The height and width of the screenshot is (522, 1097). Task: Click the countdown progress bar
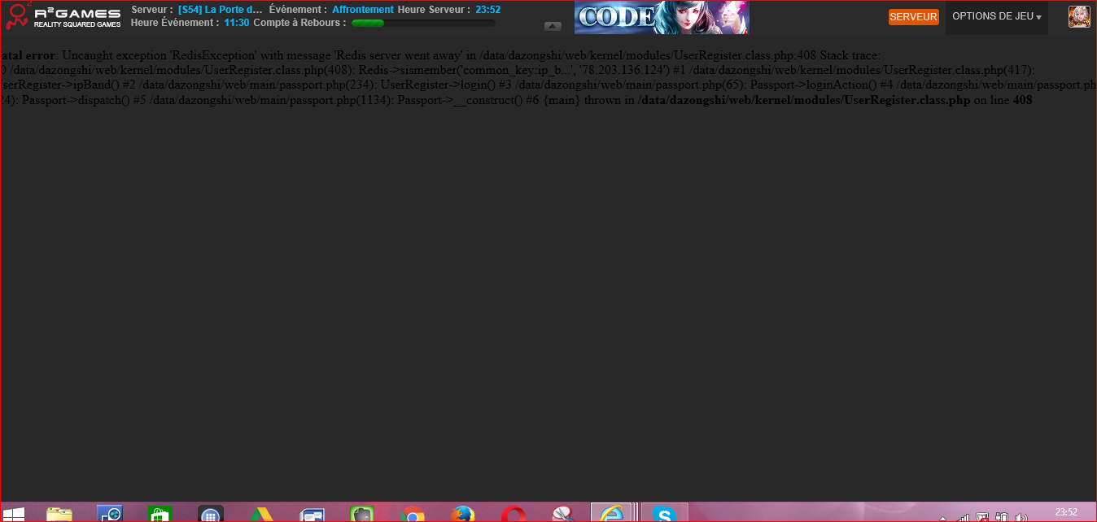422,23
